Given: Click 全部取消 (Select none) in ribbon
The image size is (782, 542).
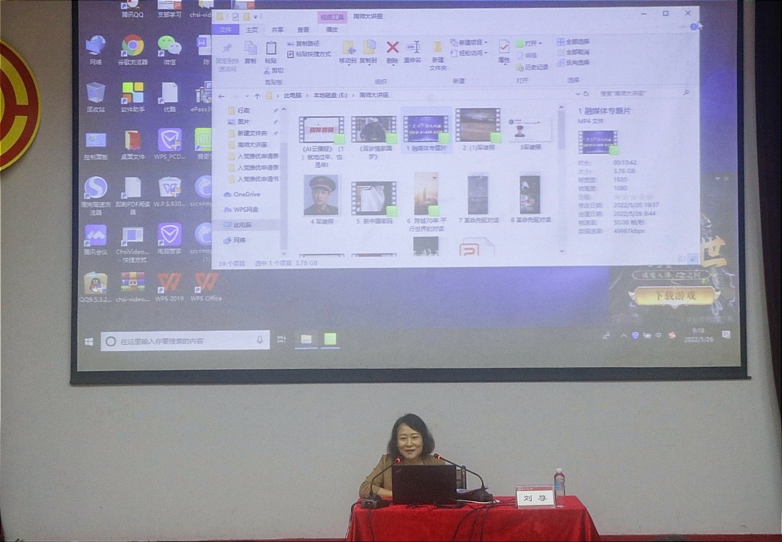Looking at the screenshot, I should (x=573, y=51).
